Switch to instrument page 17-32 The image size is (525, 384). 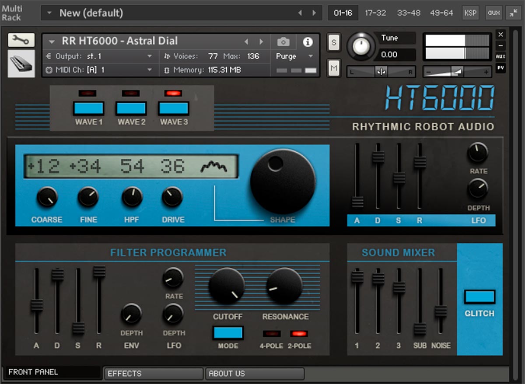tap(375, 13)
